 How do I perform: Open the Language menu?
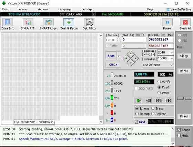pos(65,9)
